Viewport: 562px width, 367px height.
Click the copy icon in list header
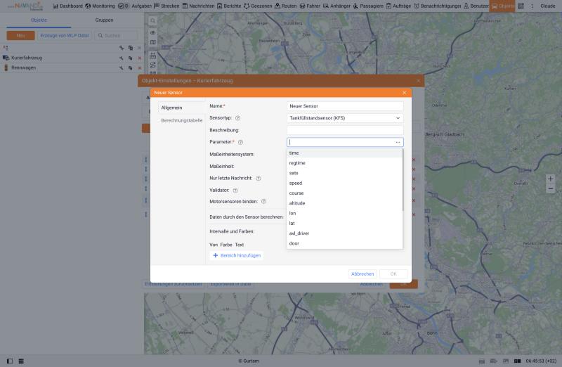(x=131, y=48)
